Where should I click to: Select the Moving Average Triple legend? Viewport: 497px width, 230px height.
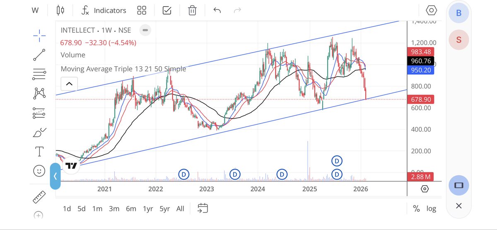[123, 69]
